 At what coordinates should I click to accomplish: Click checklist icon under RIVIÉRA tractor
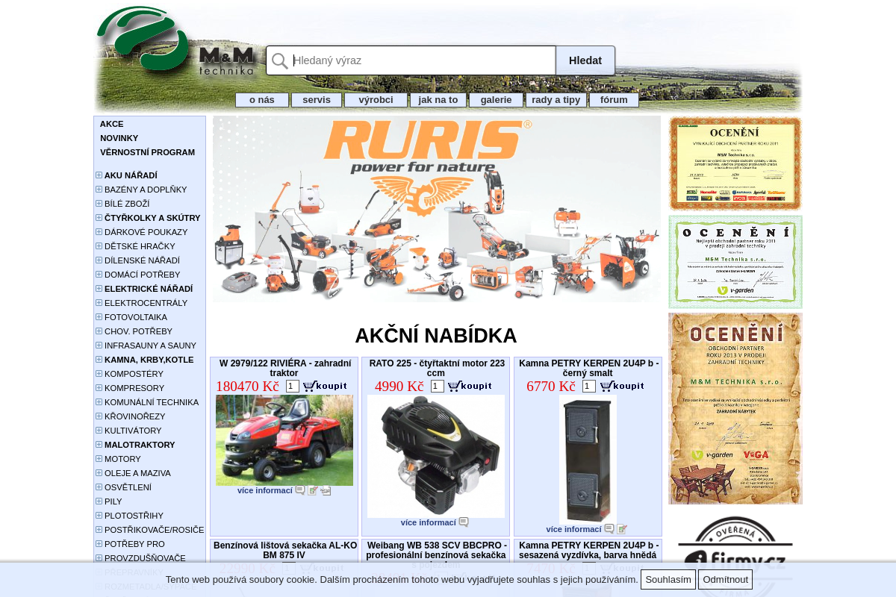tap(313, 490)
